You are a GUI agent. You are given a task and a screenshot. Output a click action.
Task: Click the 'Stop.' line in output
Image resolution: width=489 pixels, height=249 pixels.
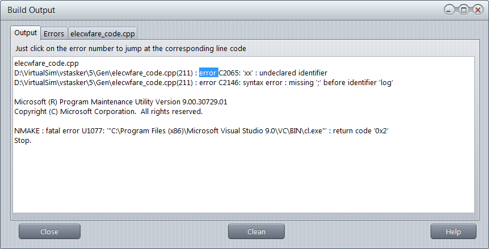pyautogui.click(x=23, y=140)
